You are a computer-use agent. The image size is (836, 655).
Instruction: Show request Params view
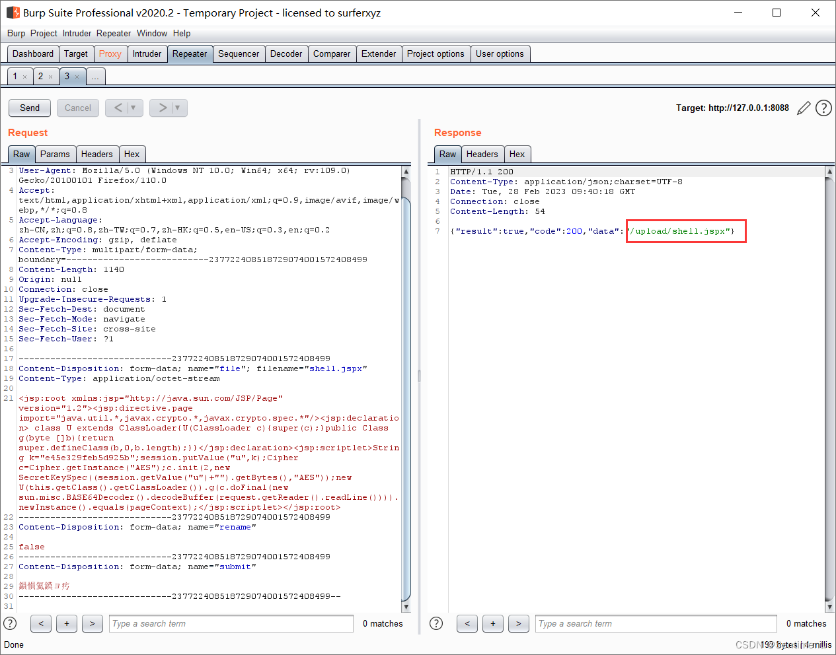55,154
